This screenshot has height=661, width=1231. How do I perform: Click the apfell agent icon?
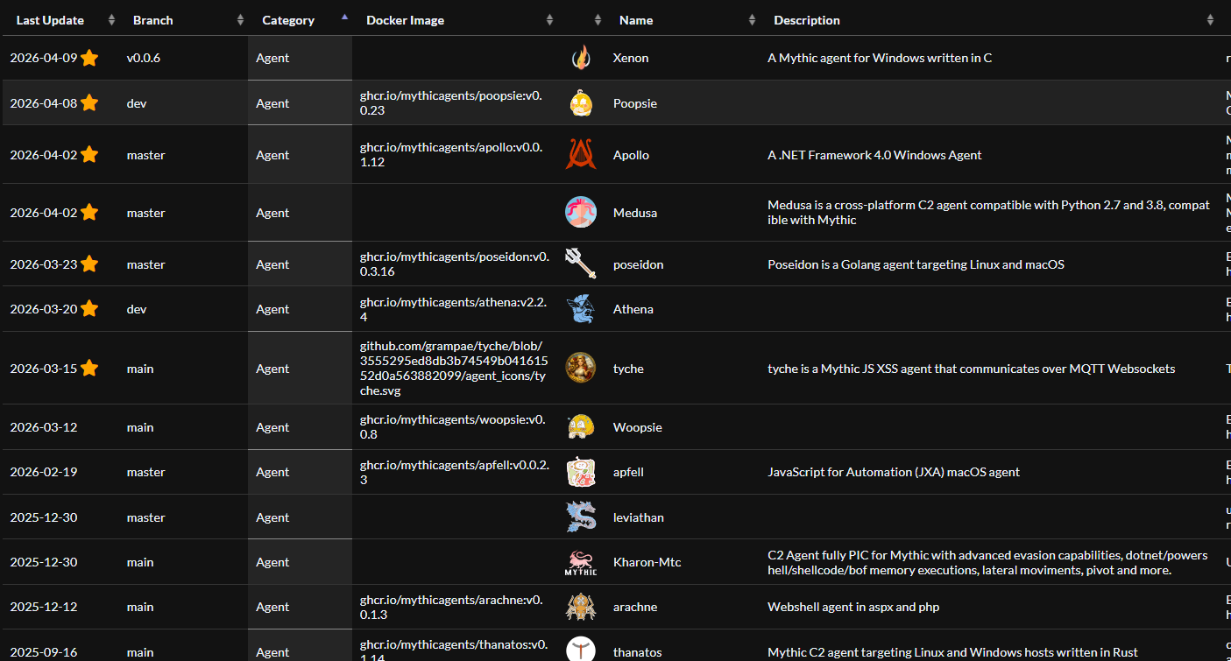pyautogui.click(x=581, y=472)
